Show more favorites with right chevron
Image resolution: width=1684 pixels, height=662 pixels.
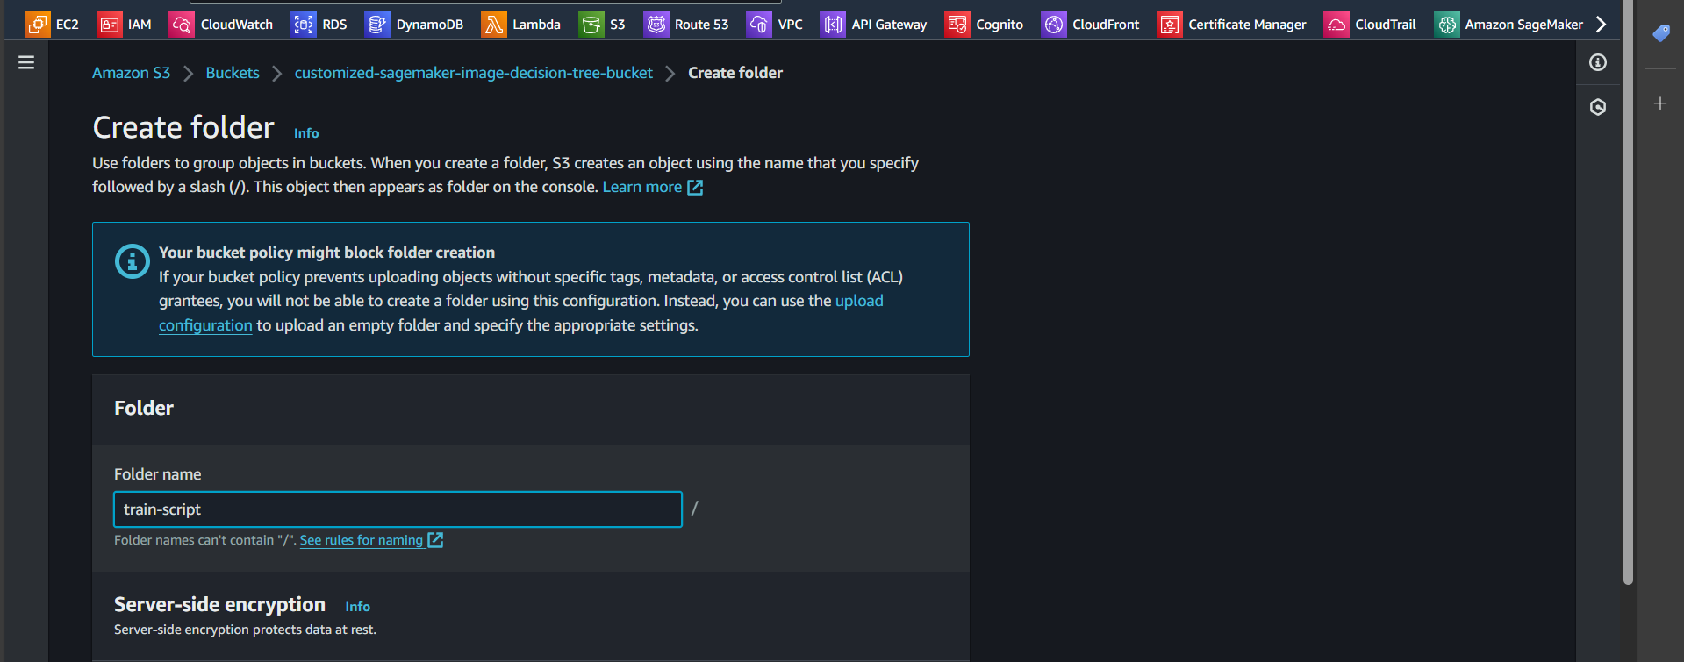pyautogui.click(x=1602, y=25)
